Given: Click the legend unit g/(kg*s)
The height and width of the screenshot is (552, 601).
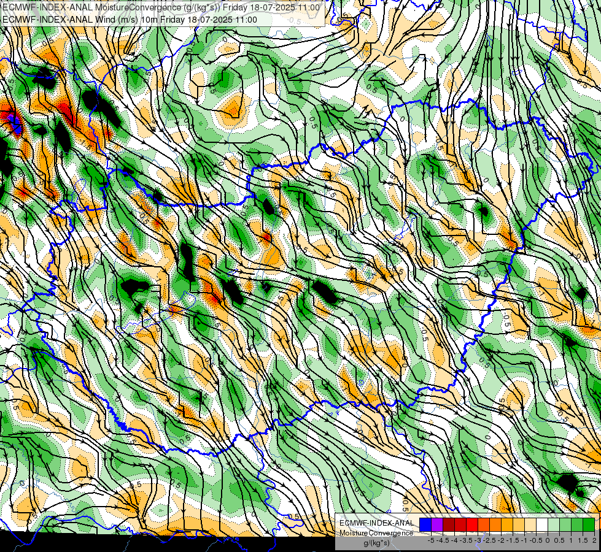Looking at the screenshot, I should coord(376,543).
